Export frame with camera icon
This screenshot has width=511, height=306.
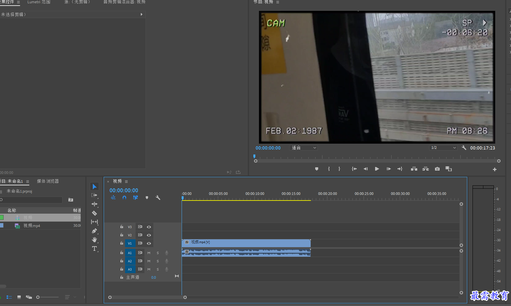point(437,169)
